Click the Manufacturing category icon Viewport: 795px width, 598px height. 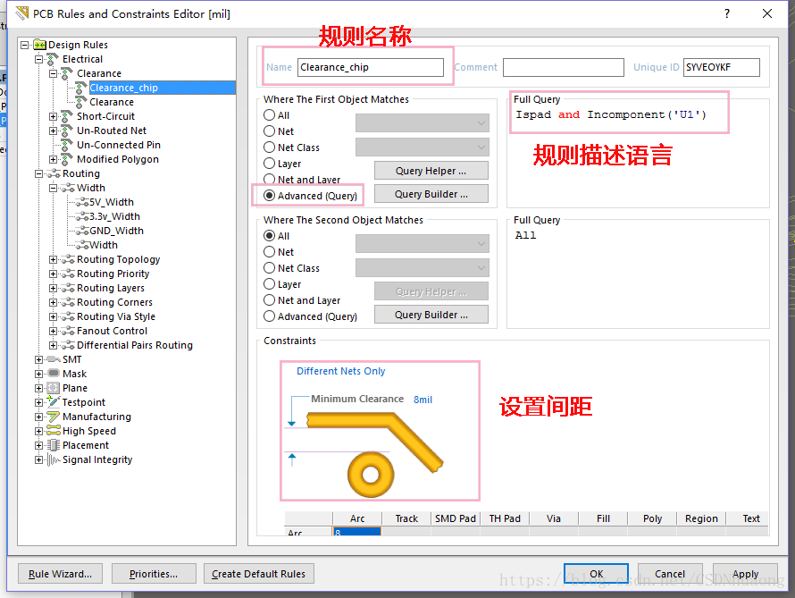coord(54,417)
